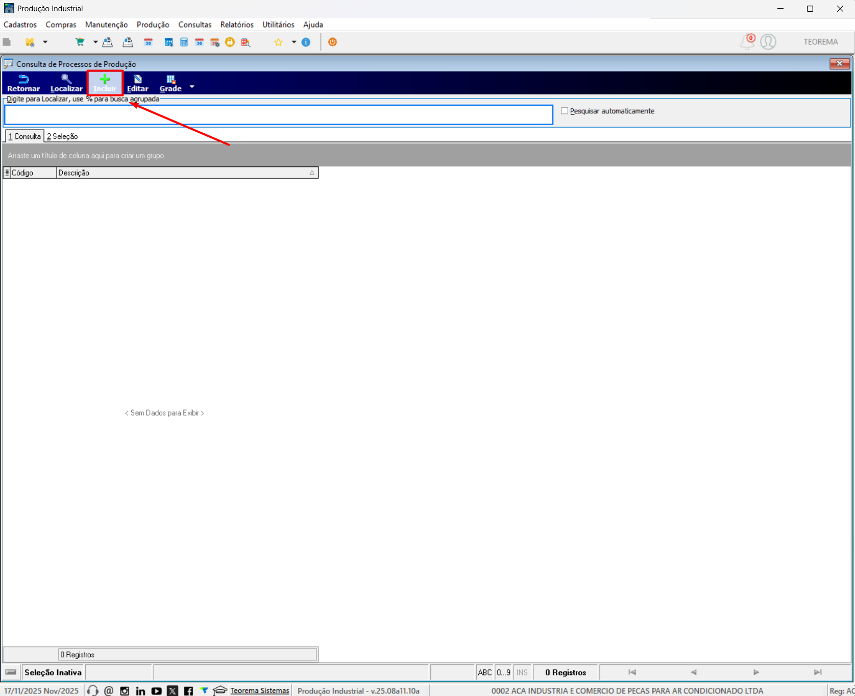Expand dropdown arrow beside the shopping cart
Screen dimensions: 855x696
(x=95, y=42)
